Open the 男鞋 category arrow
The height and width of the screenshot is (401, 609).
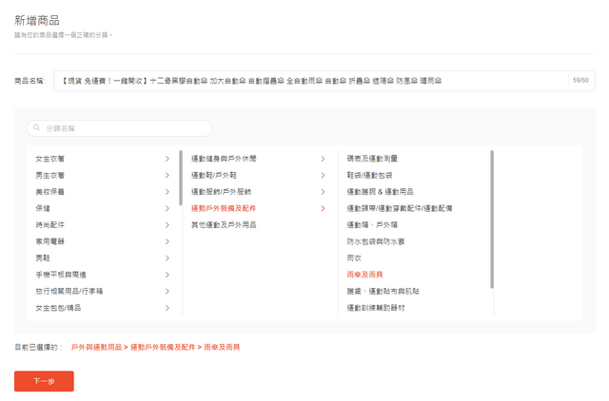pos(167,258)
